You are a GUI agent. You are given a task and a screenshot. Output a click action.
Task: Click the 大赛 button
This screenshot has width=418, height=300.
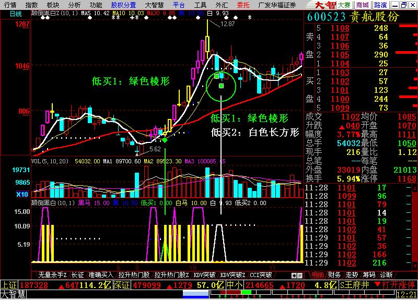click(x=344, y=5)
